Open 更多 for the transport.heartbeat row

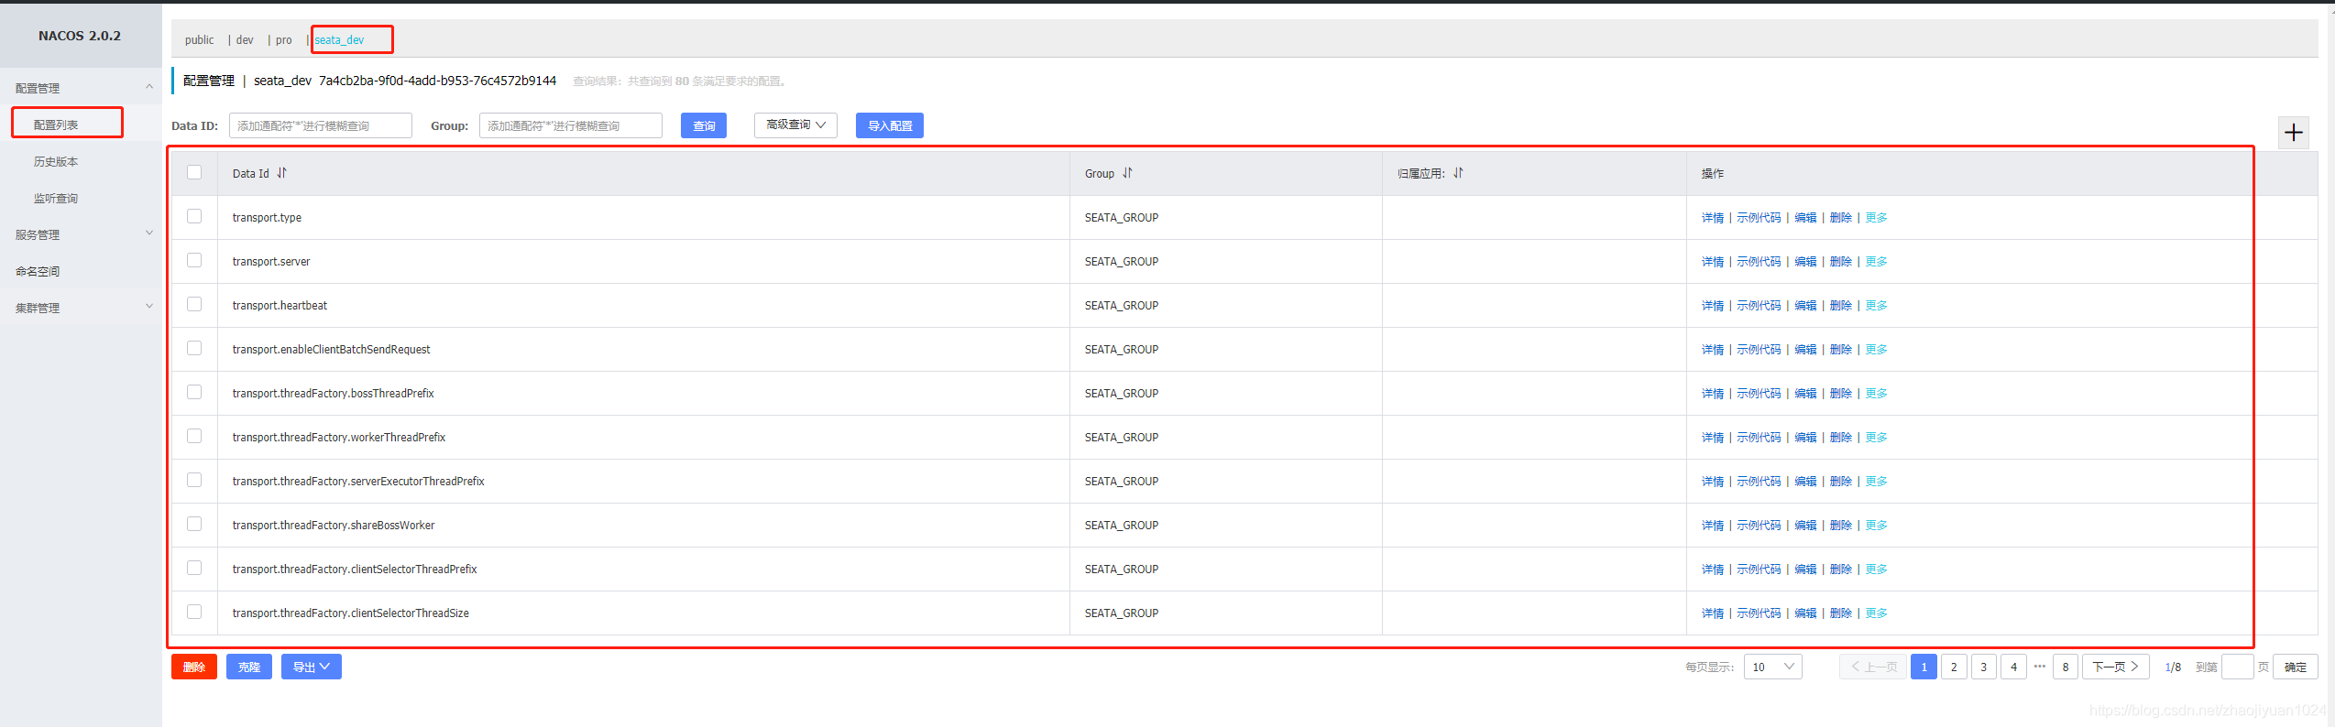[1876, 306]
